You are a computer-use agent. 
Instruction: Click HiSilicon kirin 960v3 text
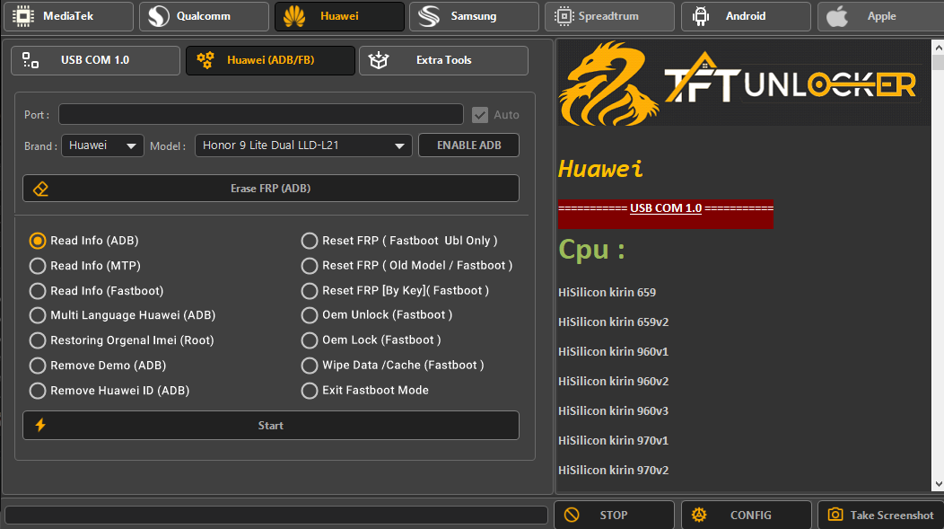click(614, 410)
